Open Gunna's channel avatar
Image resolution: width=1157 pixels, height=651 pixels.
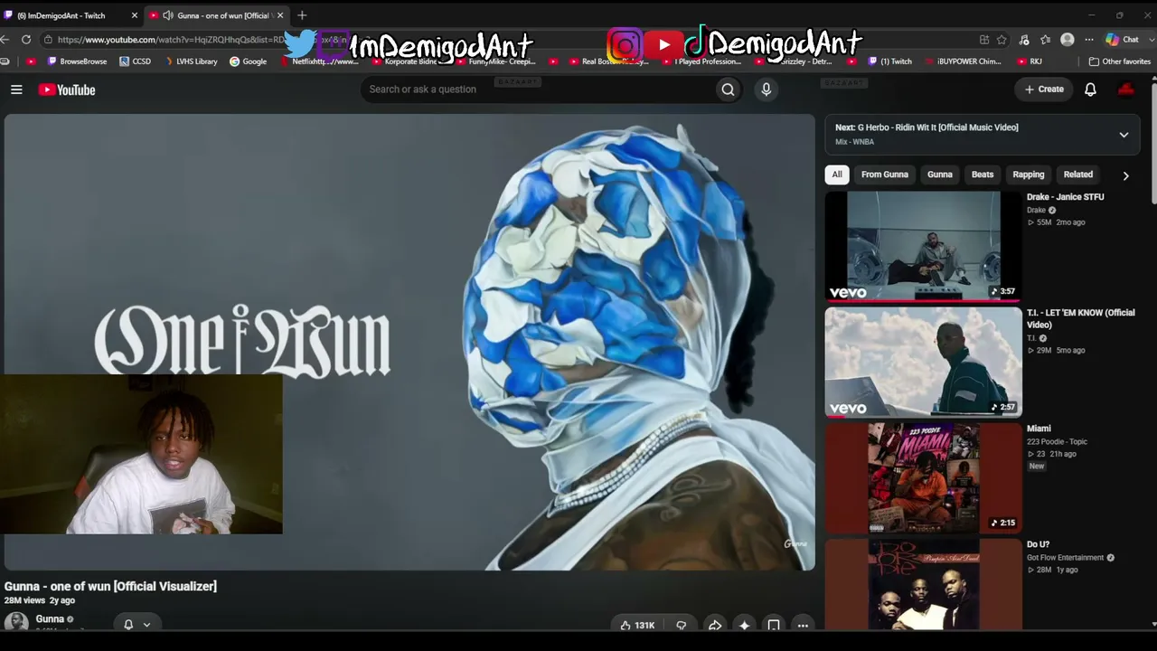click(16, 621)
